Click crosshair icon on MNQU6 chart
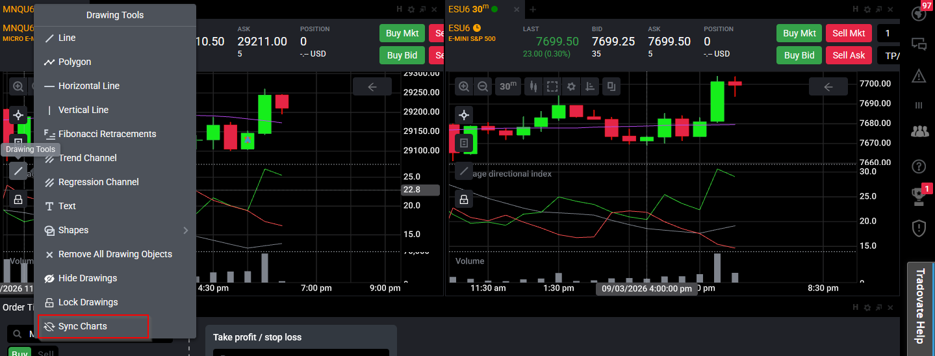The height and width of the screenshot is (356, 935). click(x=18, y=115)
